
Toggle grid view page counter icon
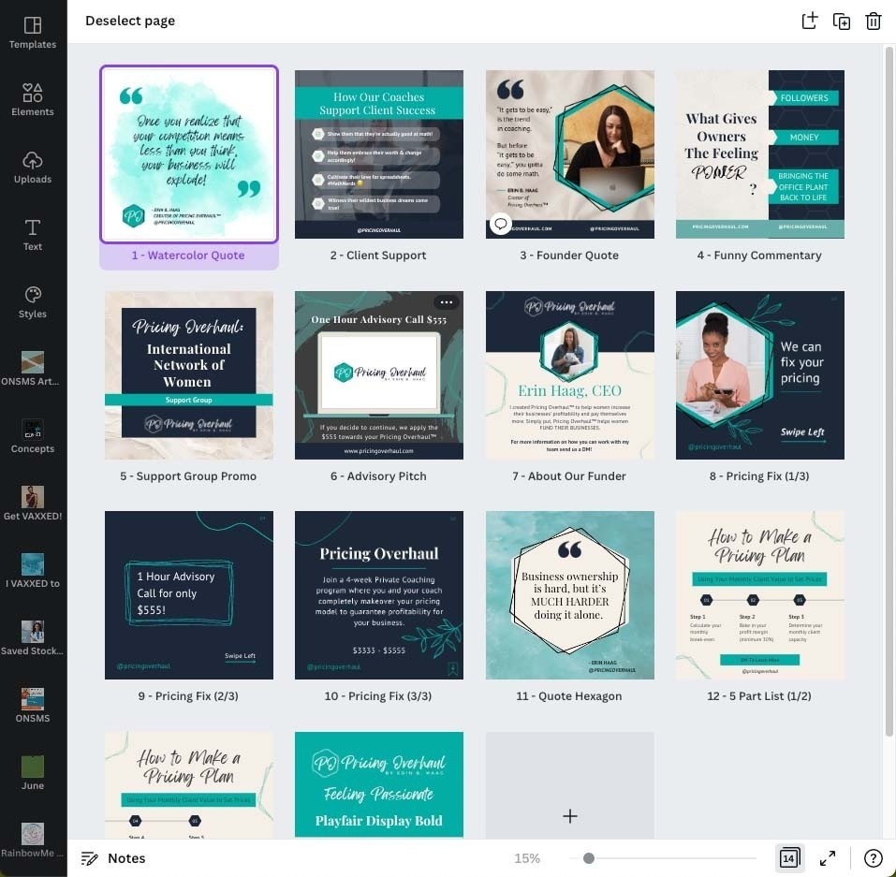789,857
